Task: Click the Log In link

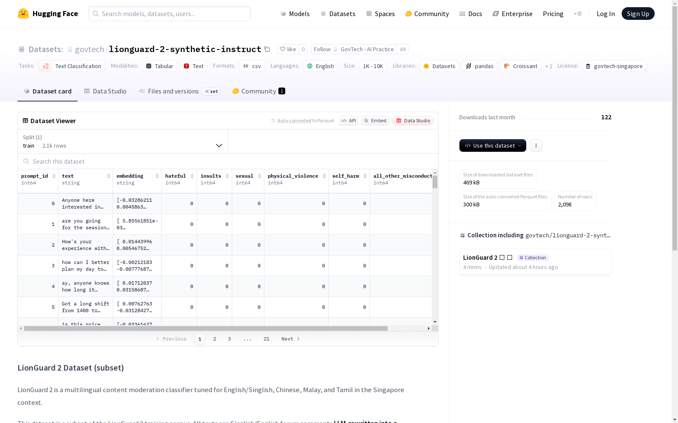Action: coord(606,14)
